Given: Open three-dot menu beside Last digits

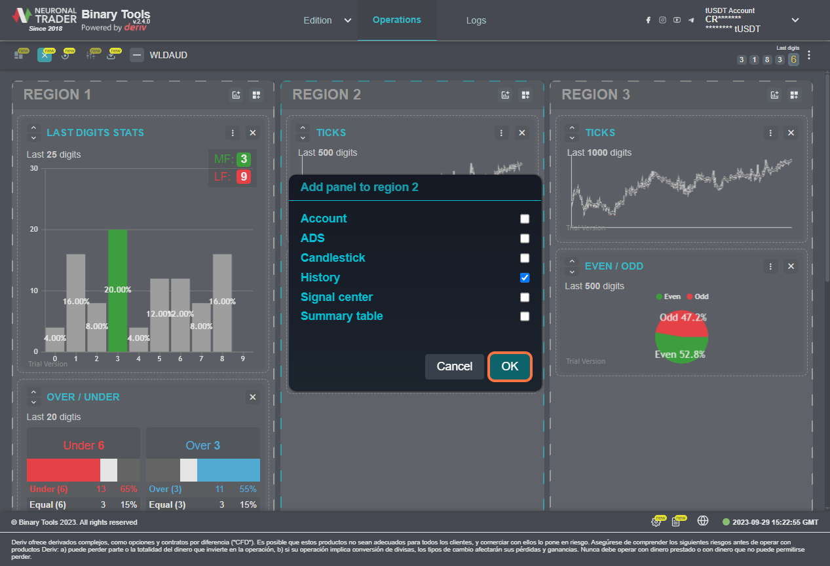Looking at the screenshot, I should click(x=809, y=56).
